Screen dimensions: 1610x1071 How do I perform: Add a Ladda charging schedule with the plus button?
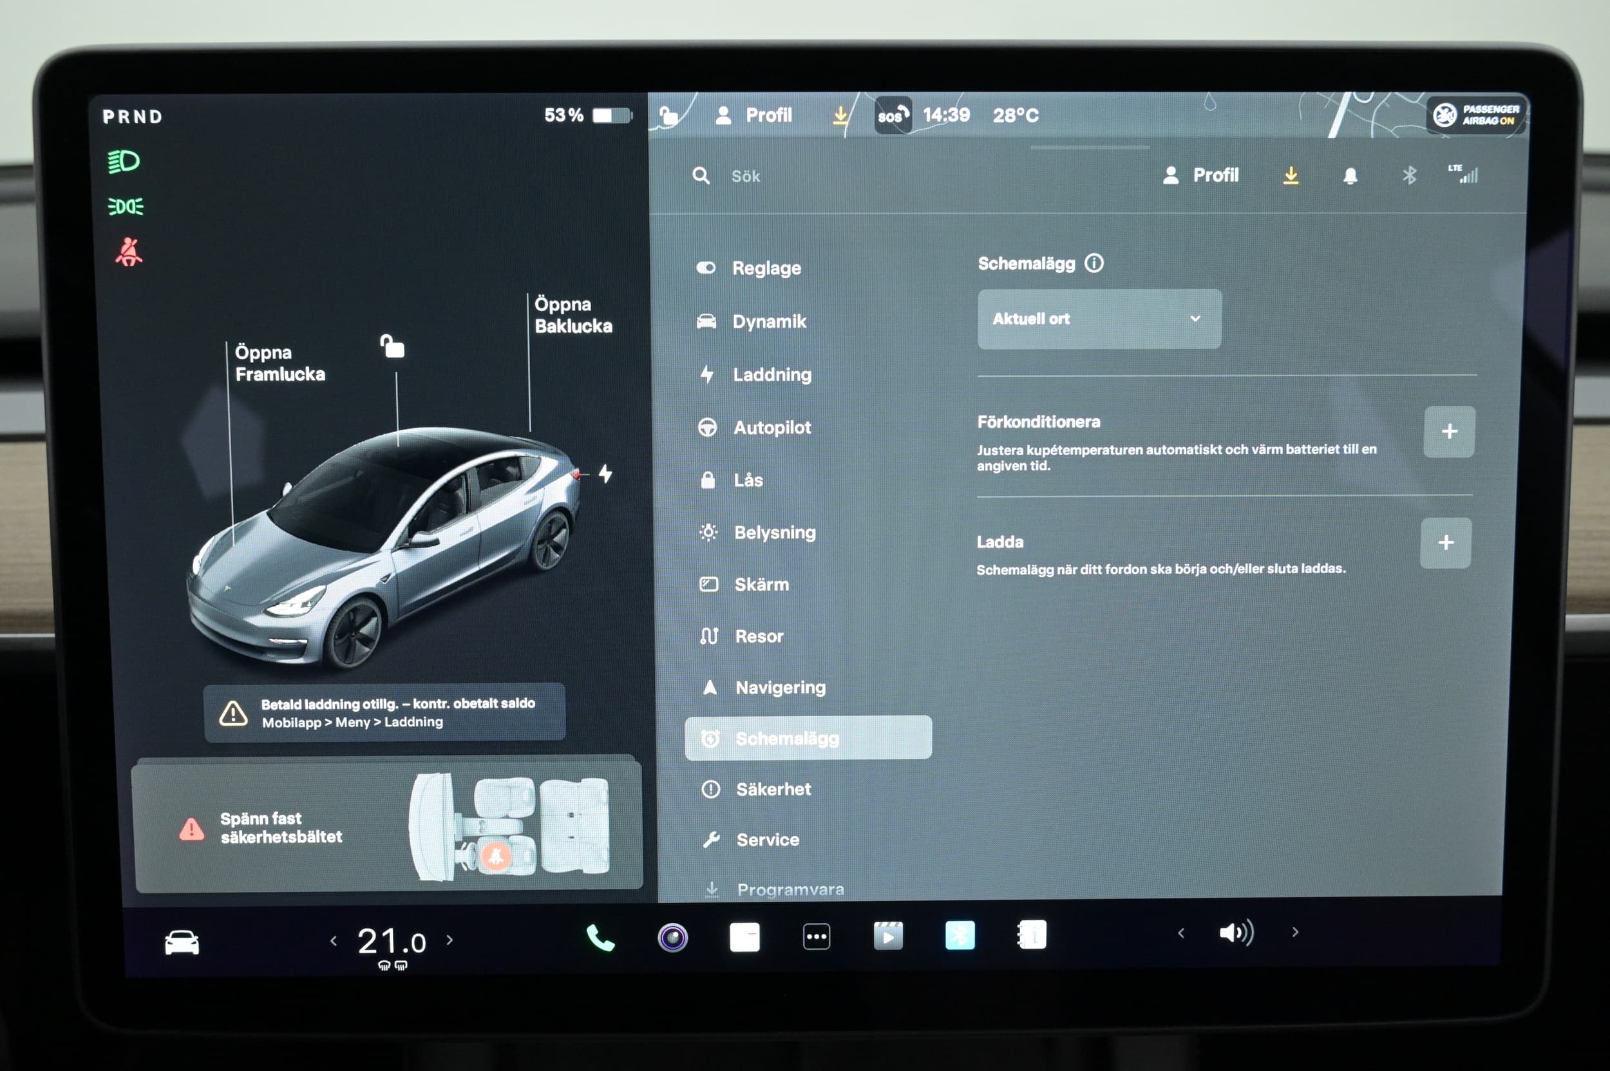[x=1445, y=543]
